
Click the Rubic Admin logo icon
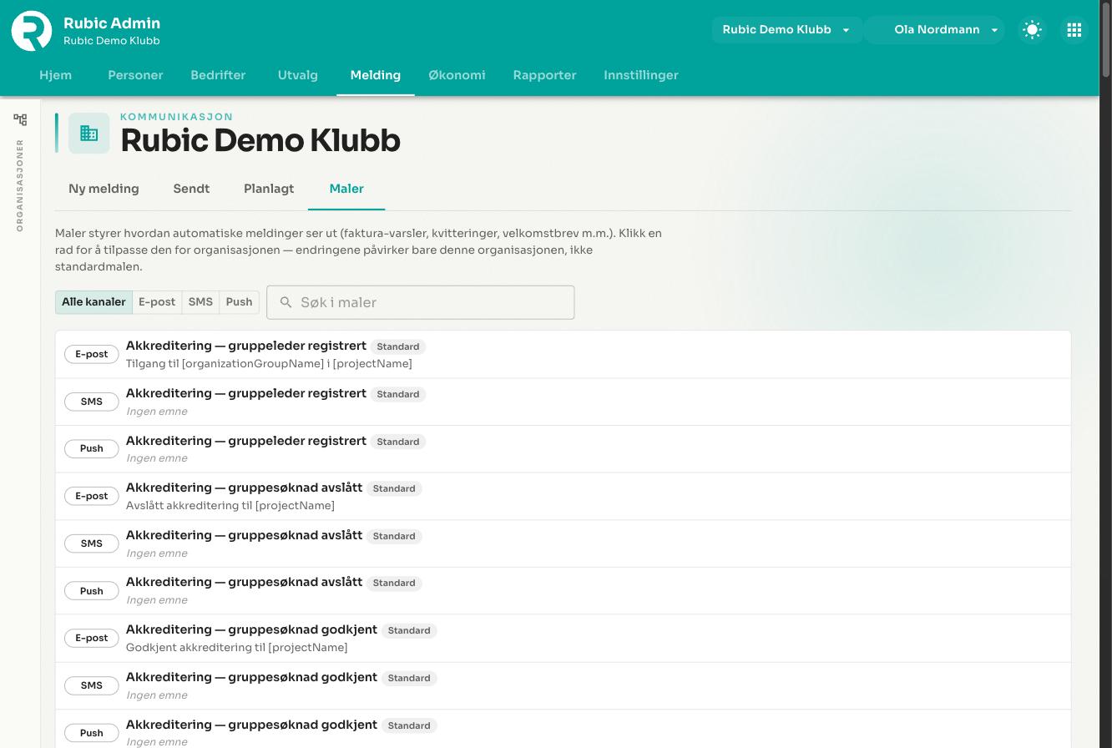pos(32,30)
